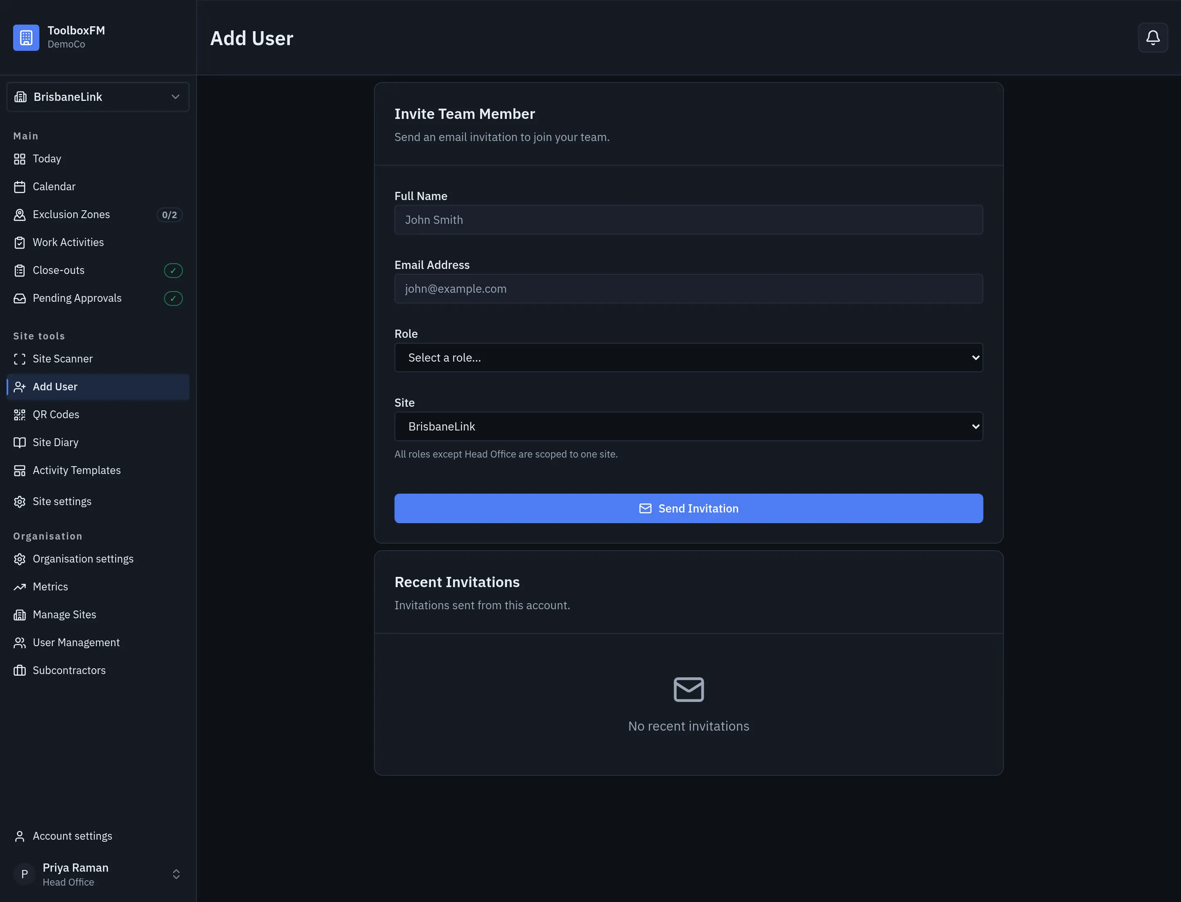Click the Pending Approvals green check badge
This screenshot has width=1181, height=902.
[x=173, y=298]
